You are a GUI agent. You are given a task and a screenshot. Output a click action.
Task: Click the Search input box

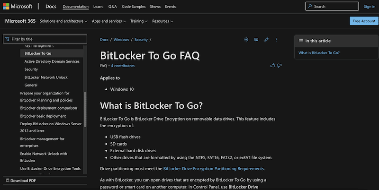tap(332, 7)
